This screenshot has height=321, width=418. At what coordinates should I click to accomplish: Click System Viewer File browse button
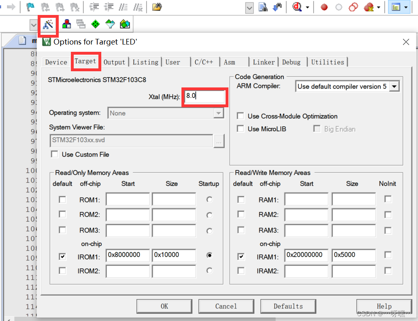click(219, 140)
